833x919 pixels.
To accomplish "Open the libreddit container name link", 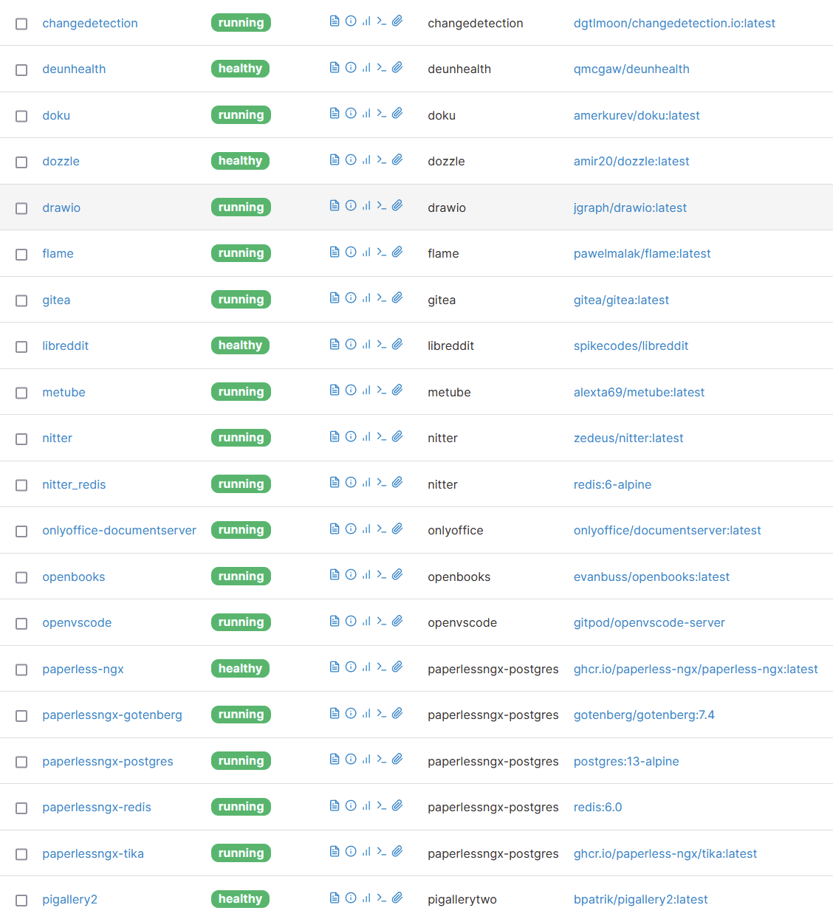I will pyautogui.click(x=65, y=345).
